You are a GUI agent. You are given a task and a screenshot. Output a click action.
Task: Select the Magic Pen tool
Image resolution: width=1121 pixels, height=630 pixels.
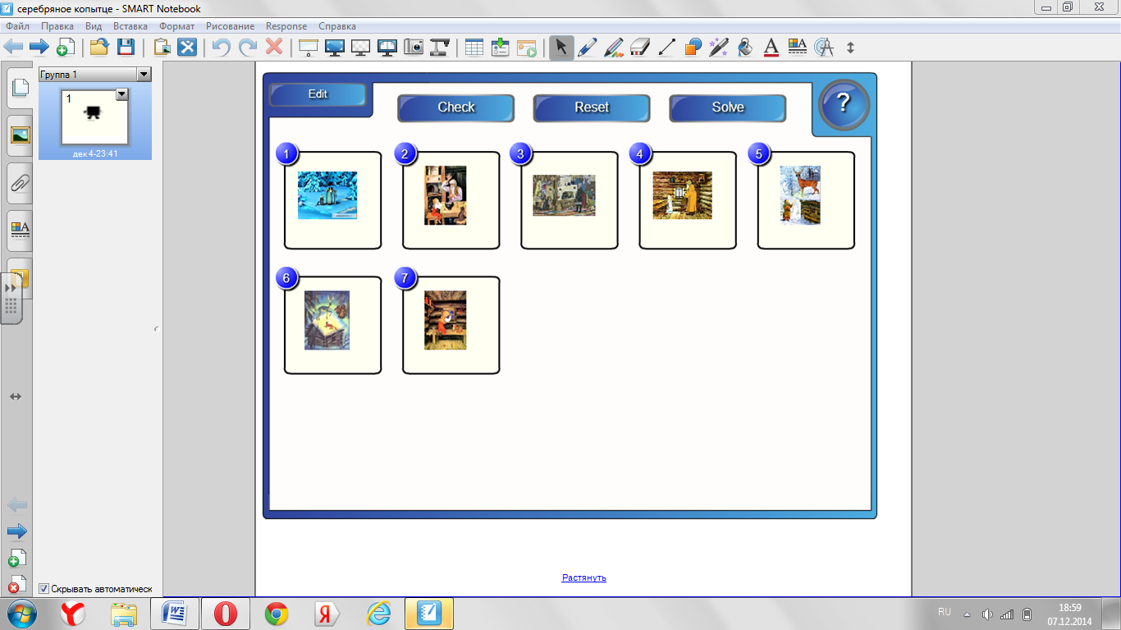(x=719, y=47)
